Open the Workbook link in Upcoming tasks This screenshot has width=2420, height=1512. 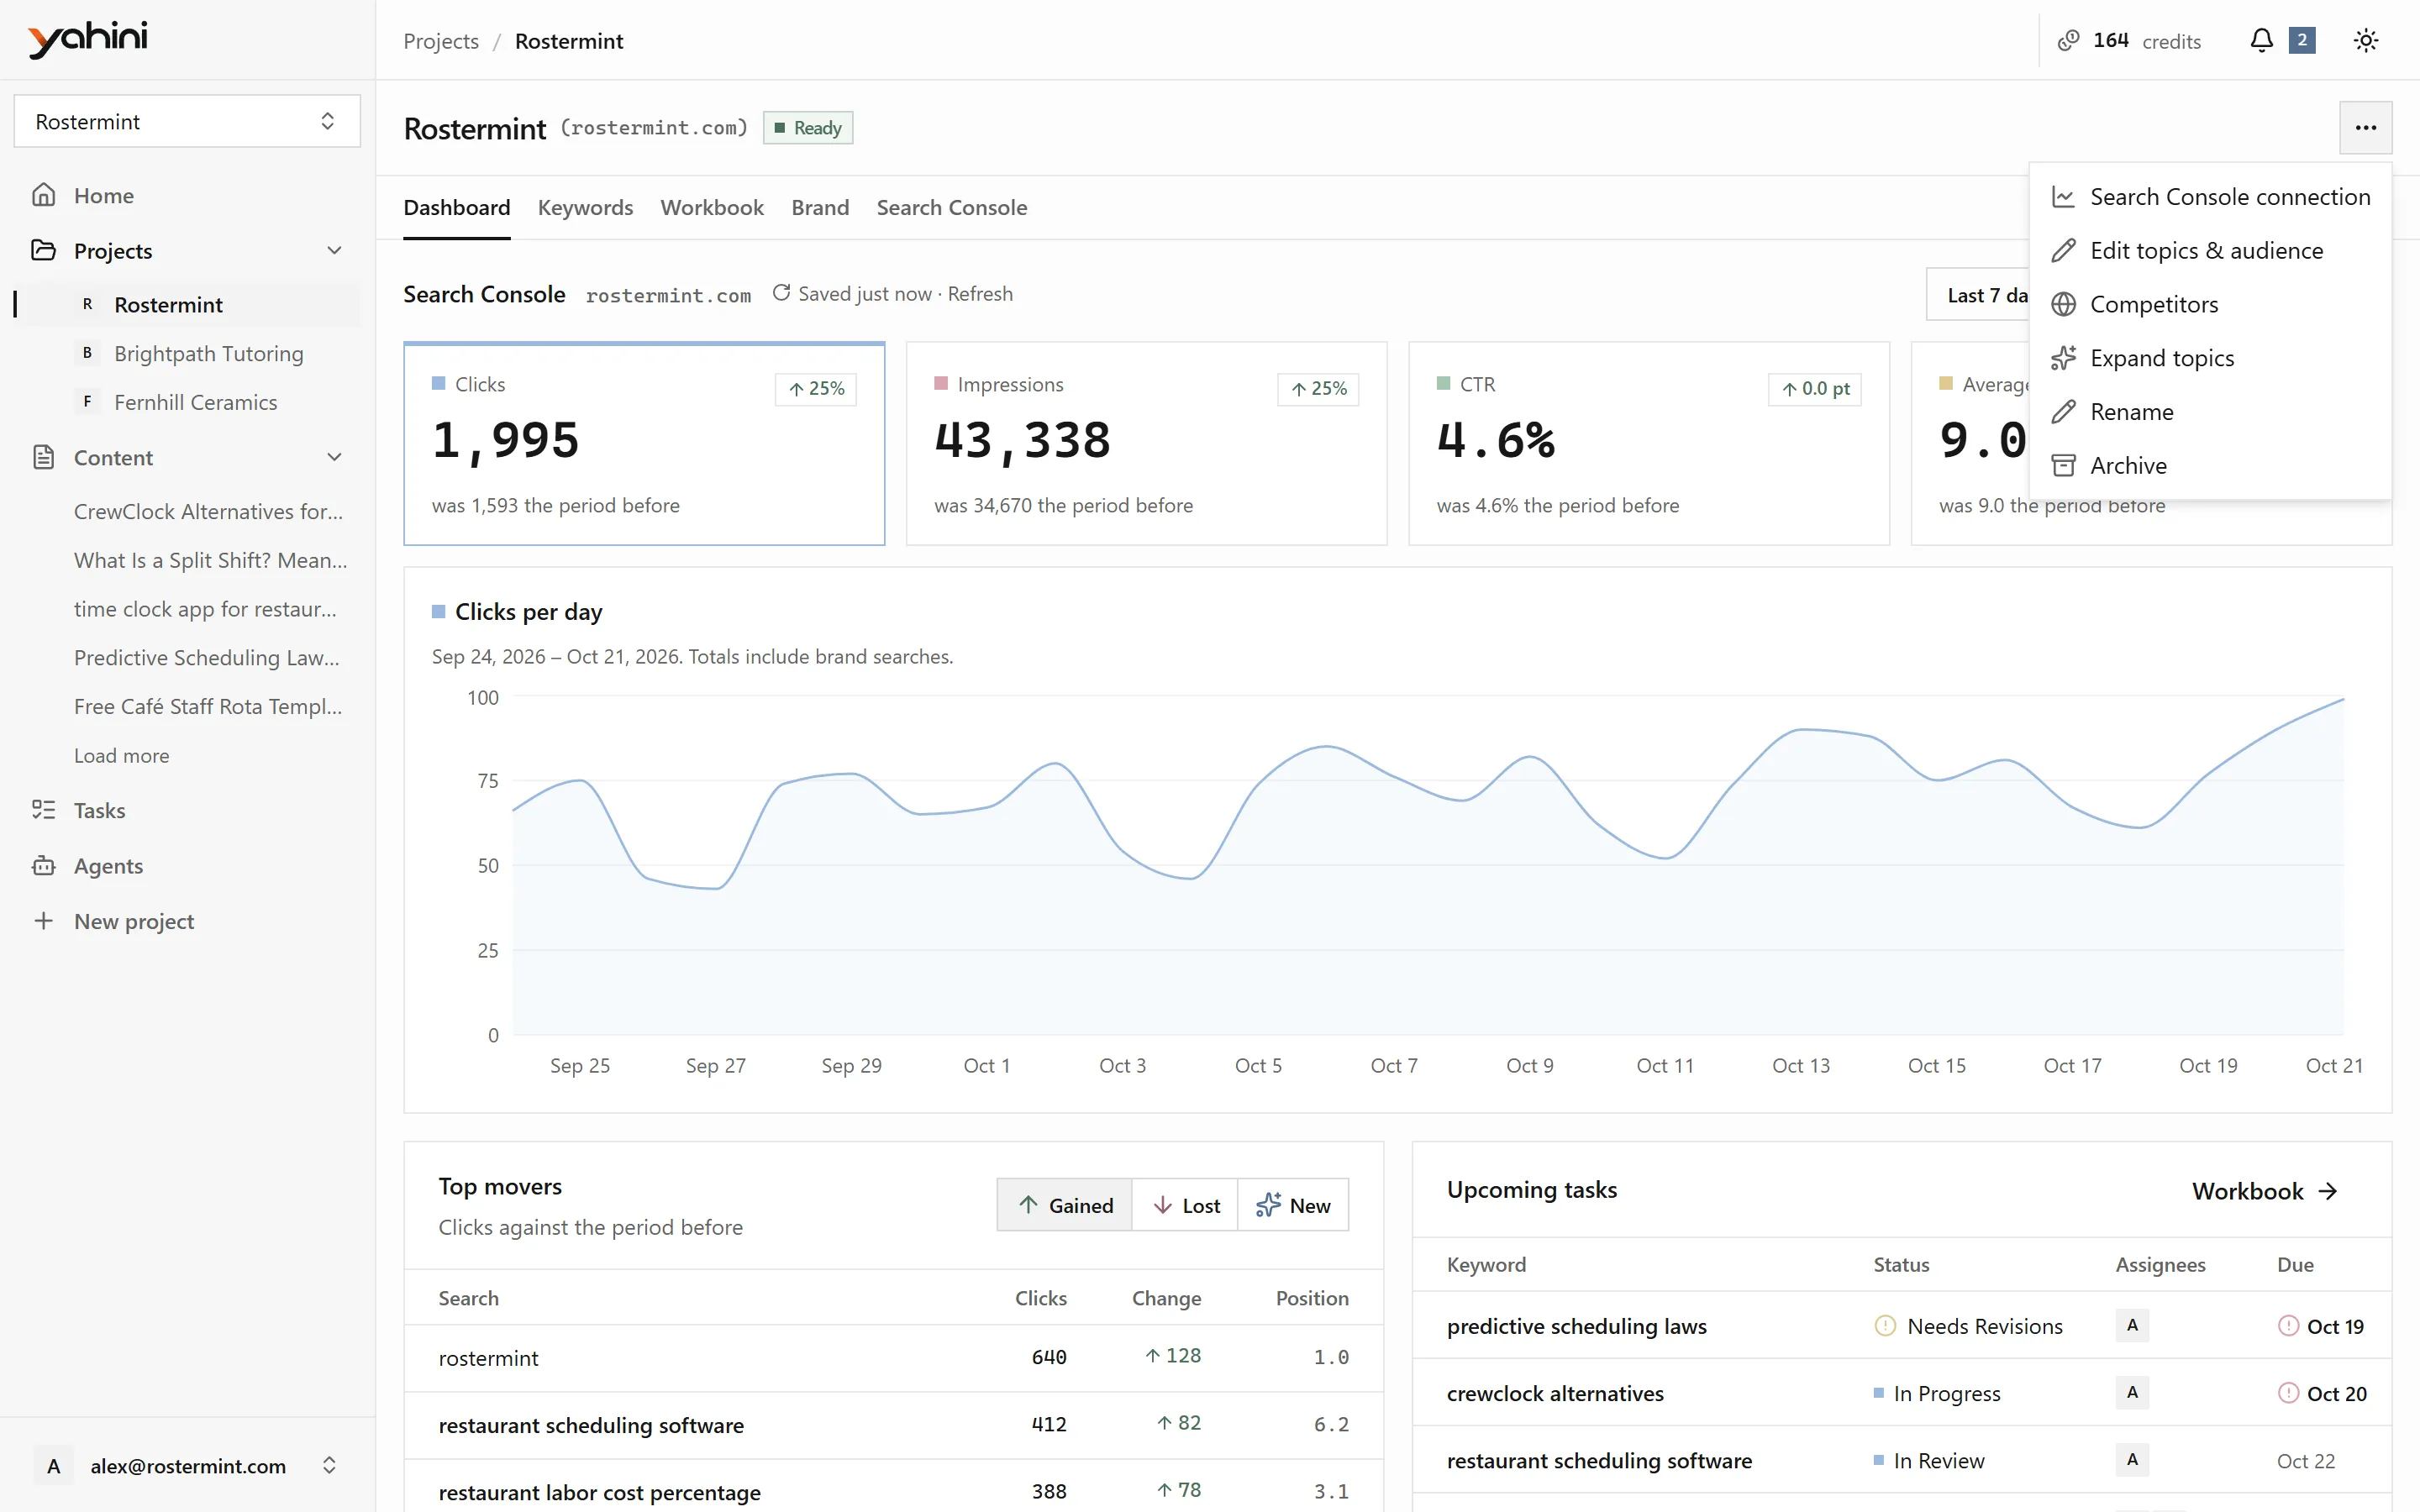click(x=2264, y=1191)
